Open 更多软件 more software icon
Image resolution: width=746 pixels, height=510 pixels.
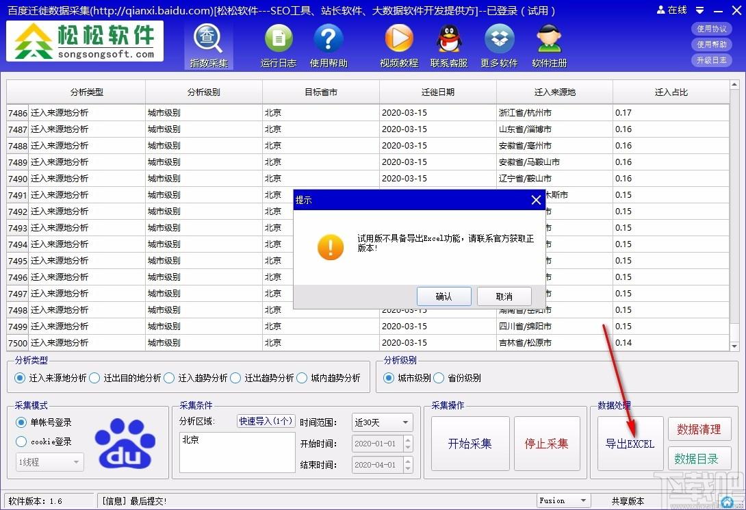(x=499, y=46)
